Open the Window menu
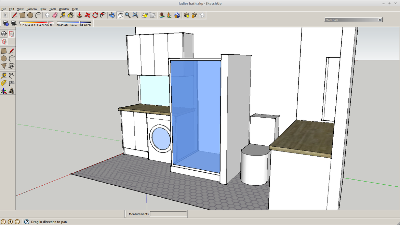Viewport: 400px width, 225px height. 64,9
